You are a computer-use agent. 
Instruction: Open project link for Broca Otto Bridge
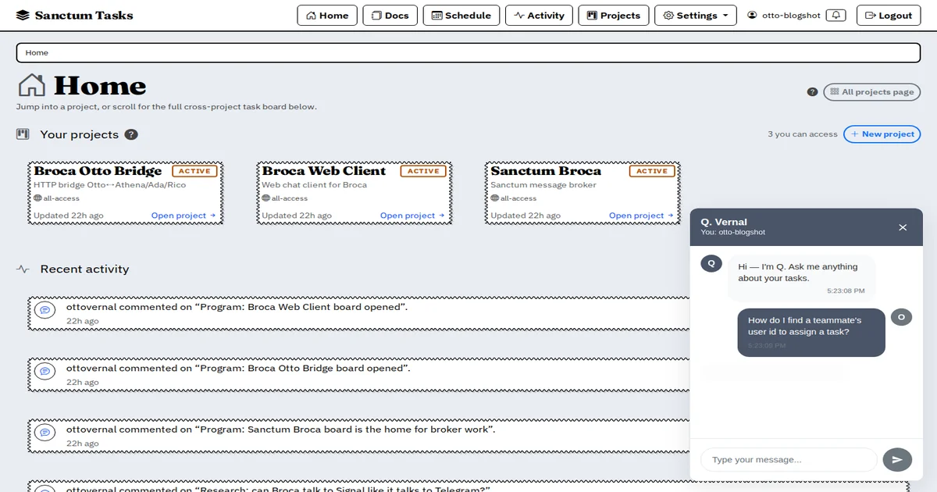point(183,216)
